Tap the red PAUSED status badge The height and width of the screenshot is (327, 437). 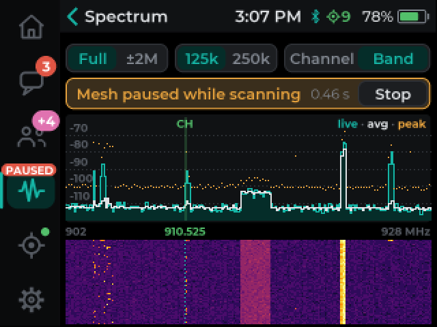coord(29,170)
